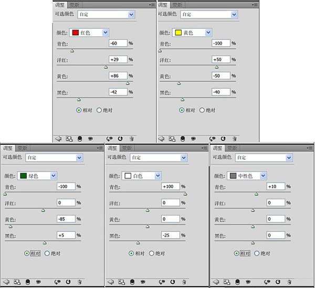Open the 黄色 color dropdown

[192, 33]
